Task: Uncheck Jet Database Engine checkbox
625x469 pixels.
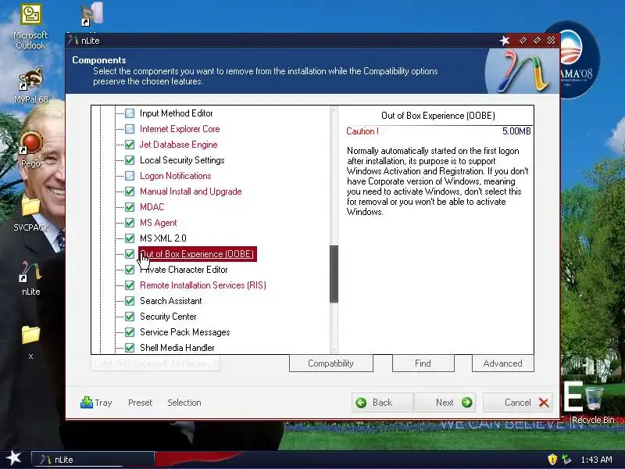Action: (x=130, y=145)
